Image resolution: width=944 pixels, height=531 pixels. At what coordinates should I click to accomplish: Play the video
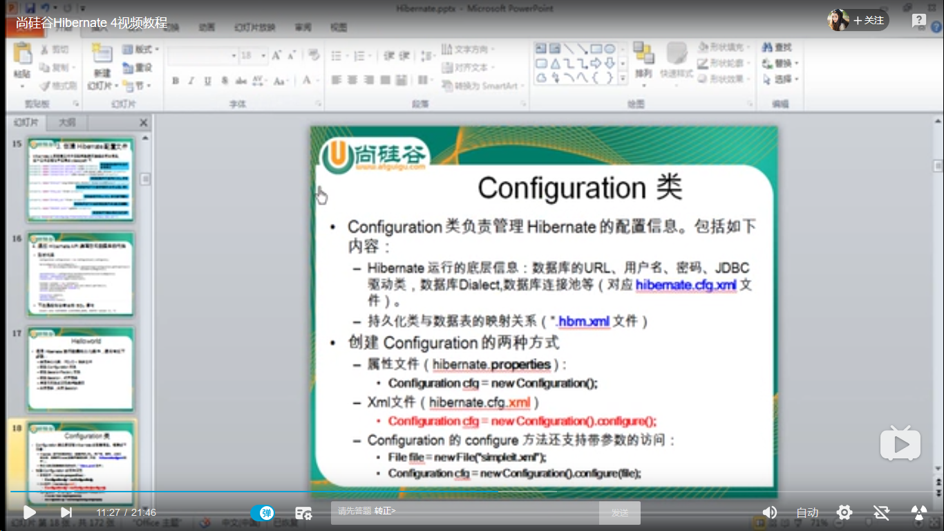click(29, 512)
